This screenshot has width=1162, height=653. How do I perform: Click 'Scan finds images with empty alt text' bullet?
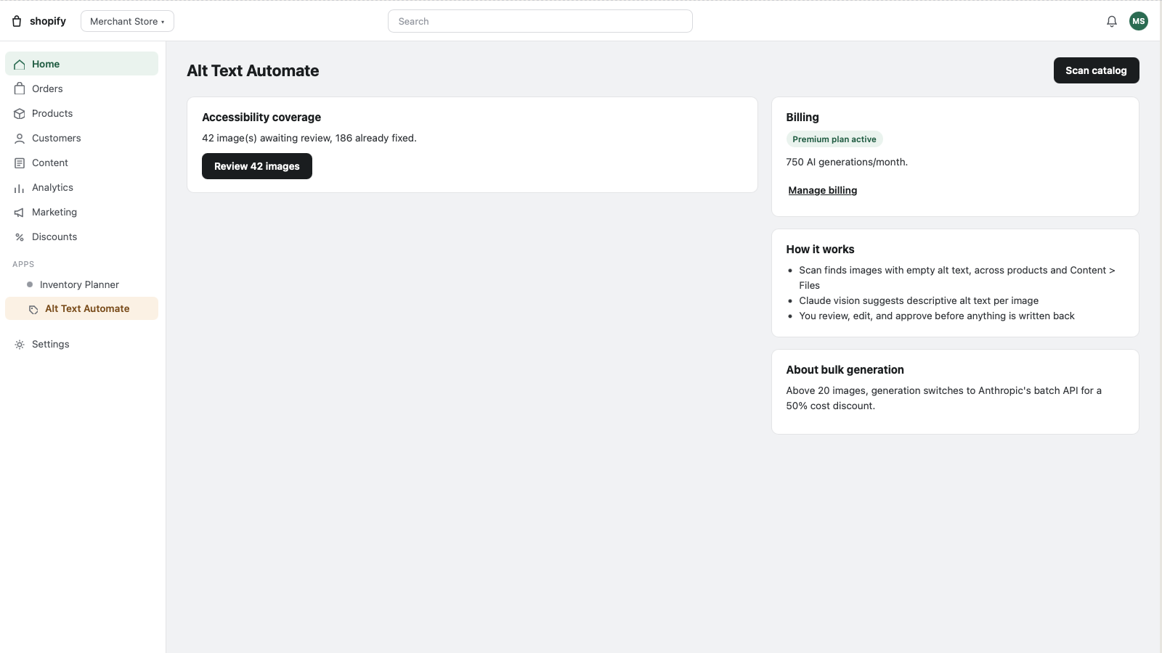[957, 278]
